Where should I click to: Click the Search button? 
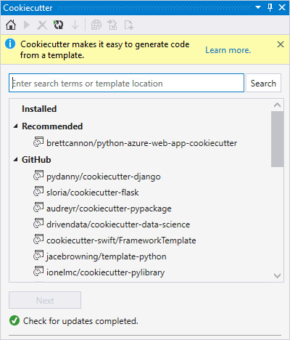(263, 83)
